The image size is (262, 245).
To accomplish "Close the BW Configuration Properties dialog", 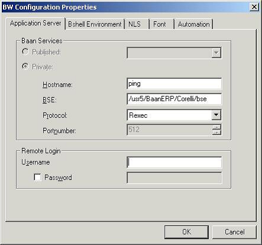I will pyautogui.click(x=254, y=7).
